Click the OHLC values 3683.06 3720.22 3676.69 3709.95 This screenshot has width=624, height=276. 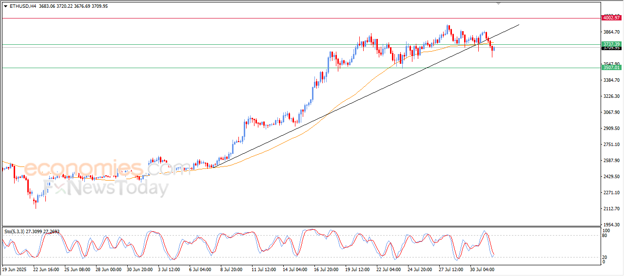pos(73,6)
